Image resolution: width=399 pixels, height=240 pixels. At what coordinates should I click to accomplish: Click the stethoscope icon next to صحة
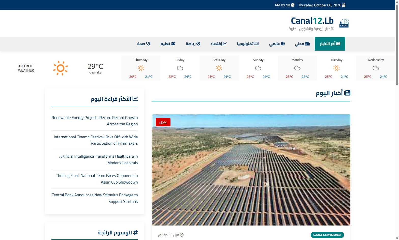[148, 44]
